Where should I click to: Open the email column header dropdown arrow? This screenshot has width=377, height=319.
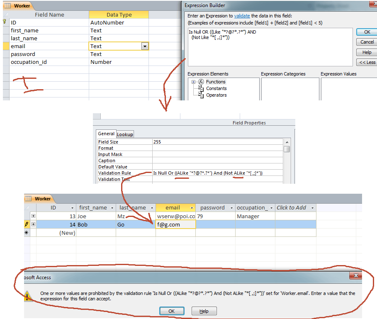pyautogui.click(x=192, y=208)
